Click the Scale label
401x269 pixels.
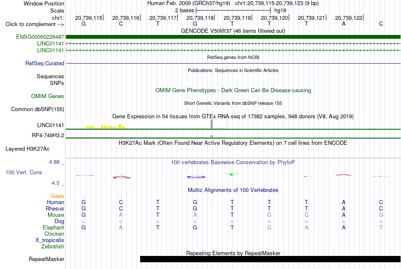click(x=57, y=11)
